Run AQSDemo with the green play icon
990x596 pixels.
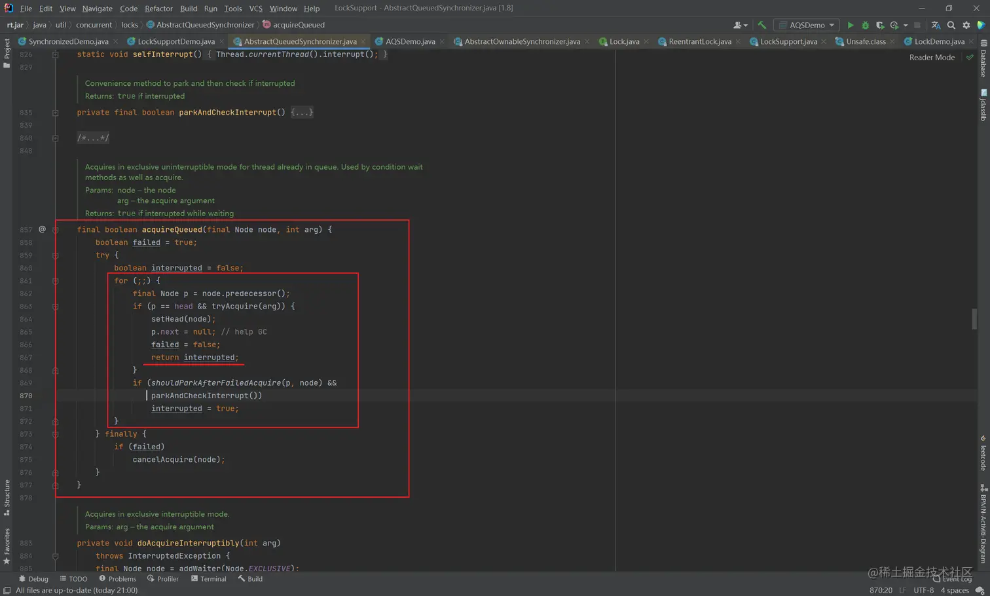pyautogui.click(x=851, y=25)
